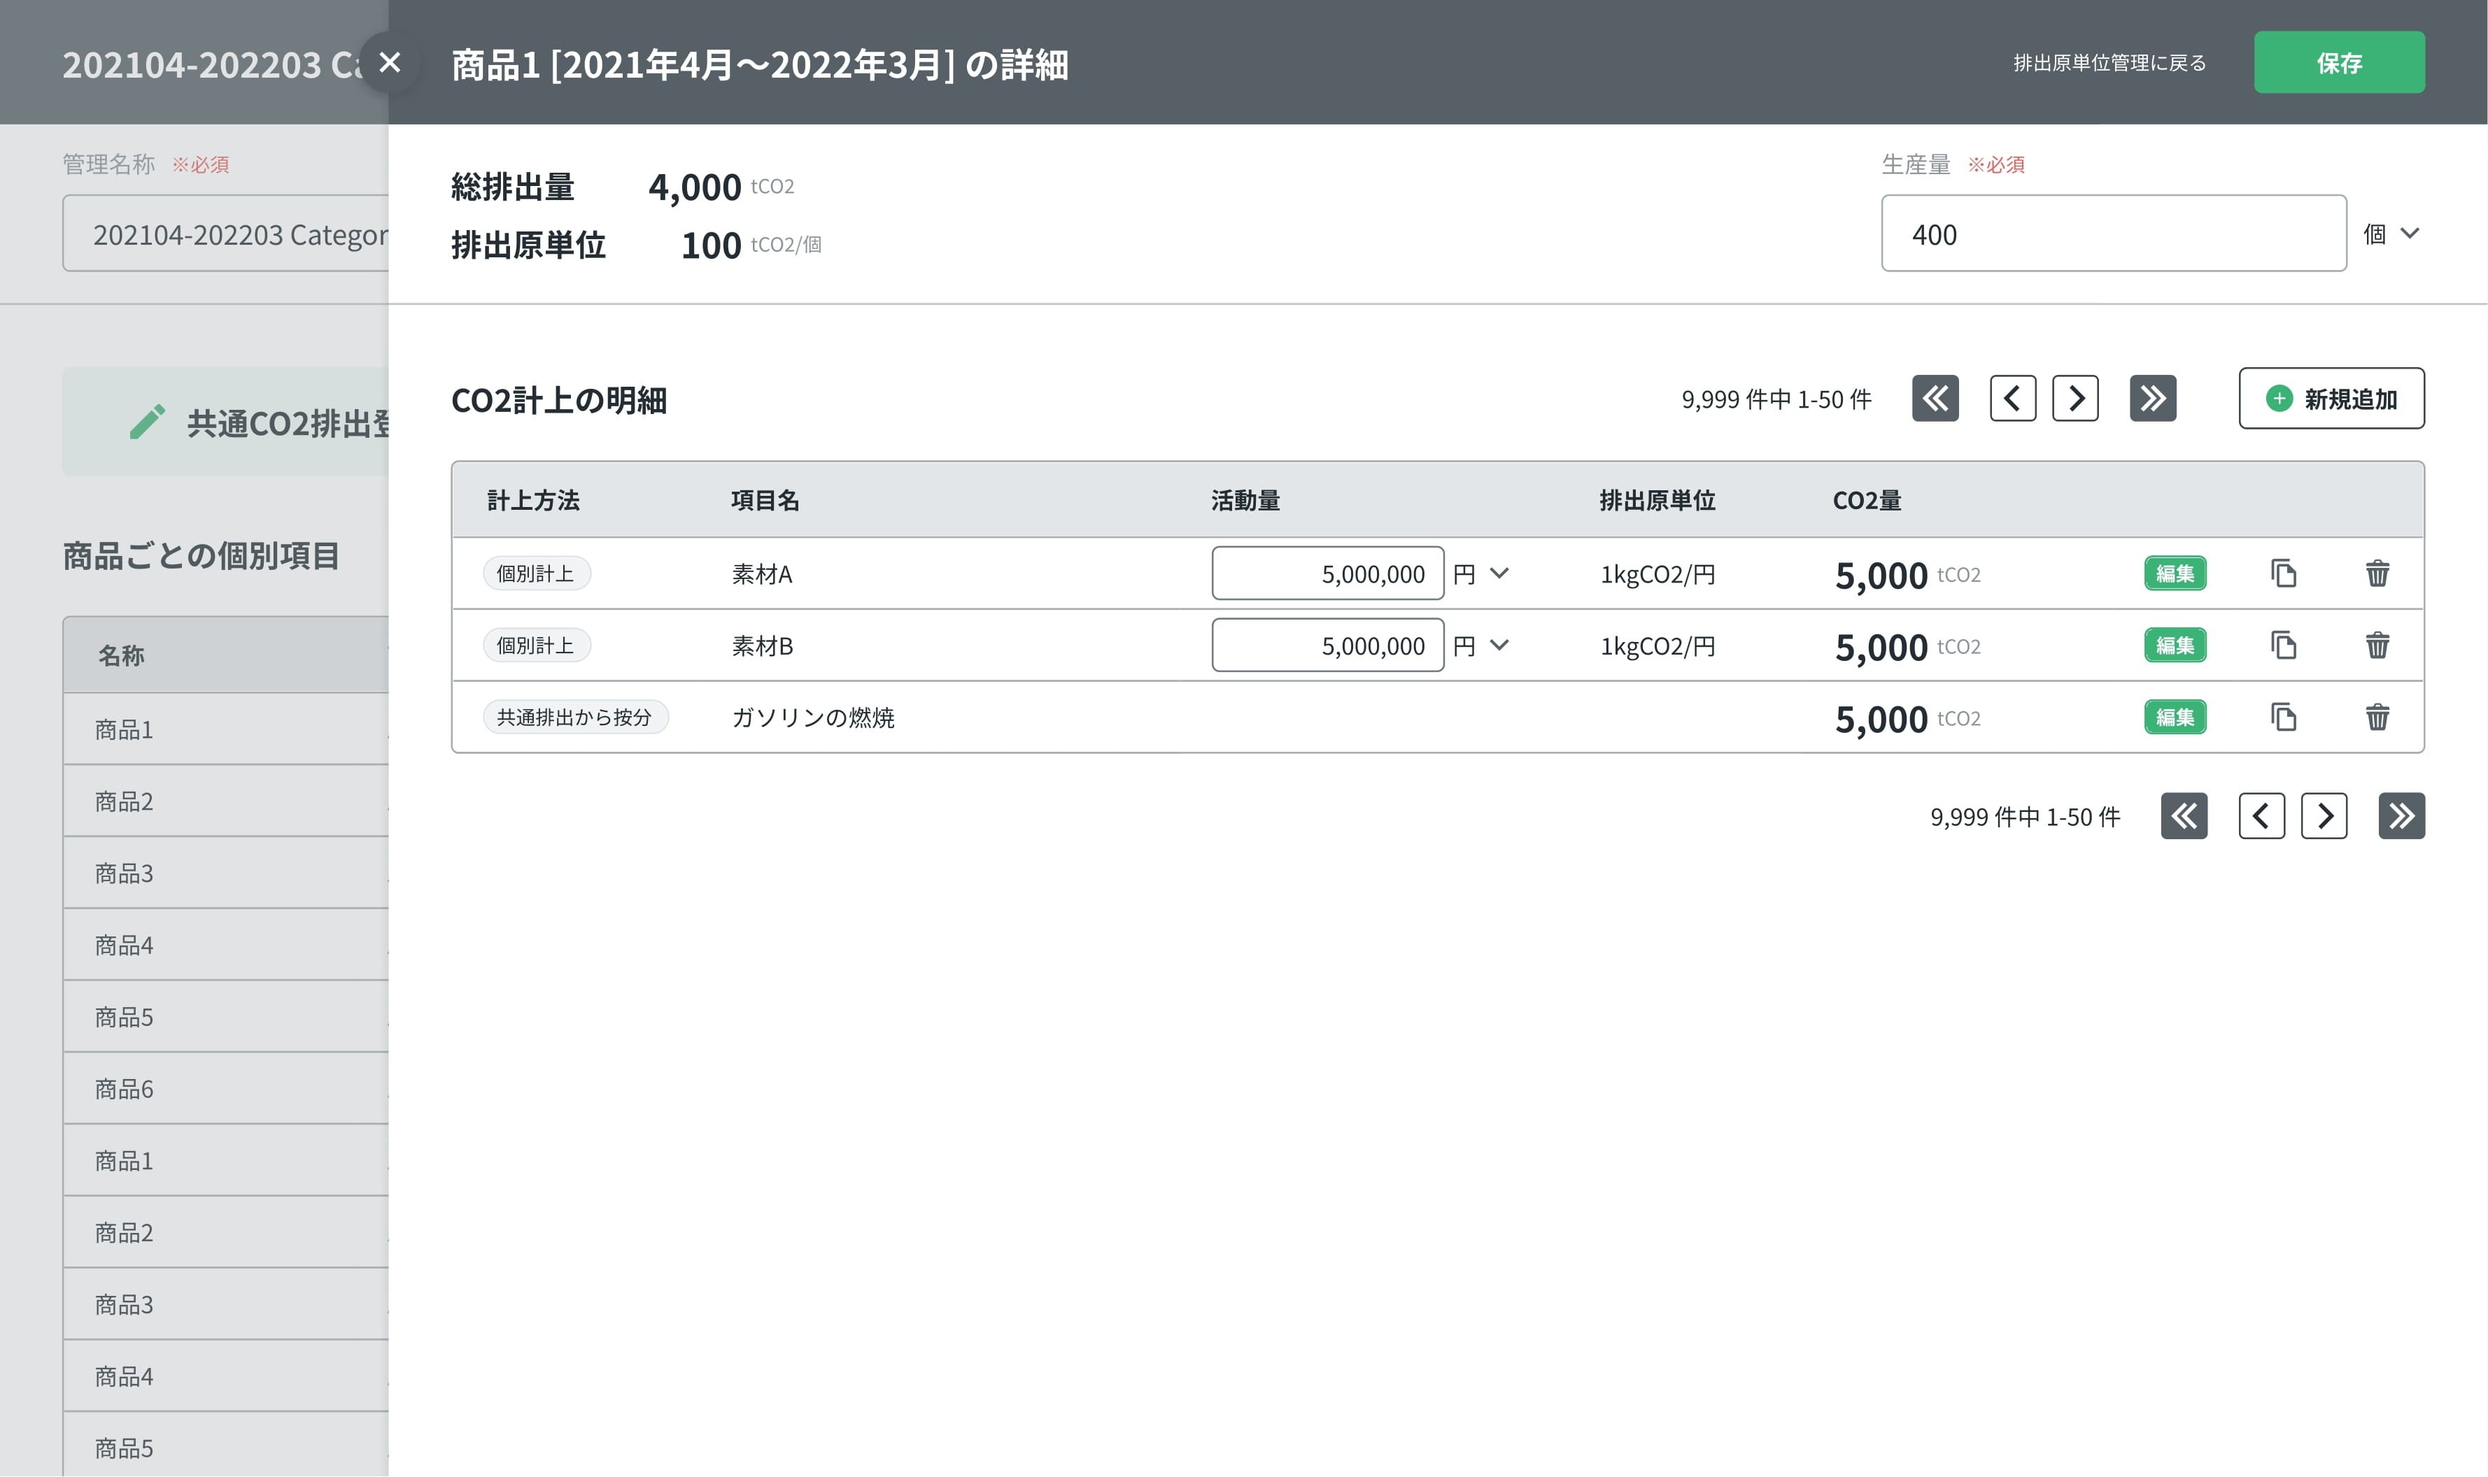Click 排出原単位管理に戻る link
The width and height of the screenshot is (2488, 1477).
[2109, 63]
